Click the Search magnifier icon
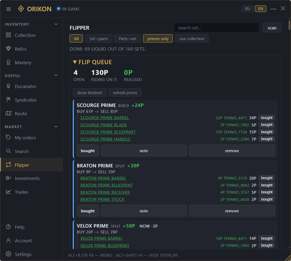Image resolution: width=291 pixels, height=261 pixels. coord(8,151)
